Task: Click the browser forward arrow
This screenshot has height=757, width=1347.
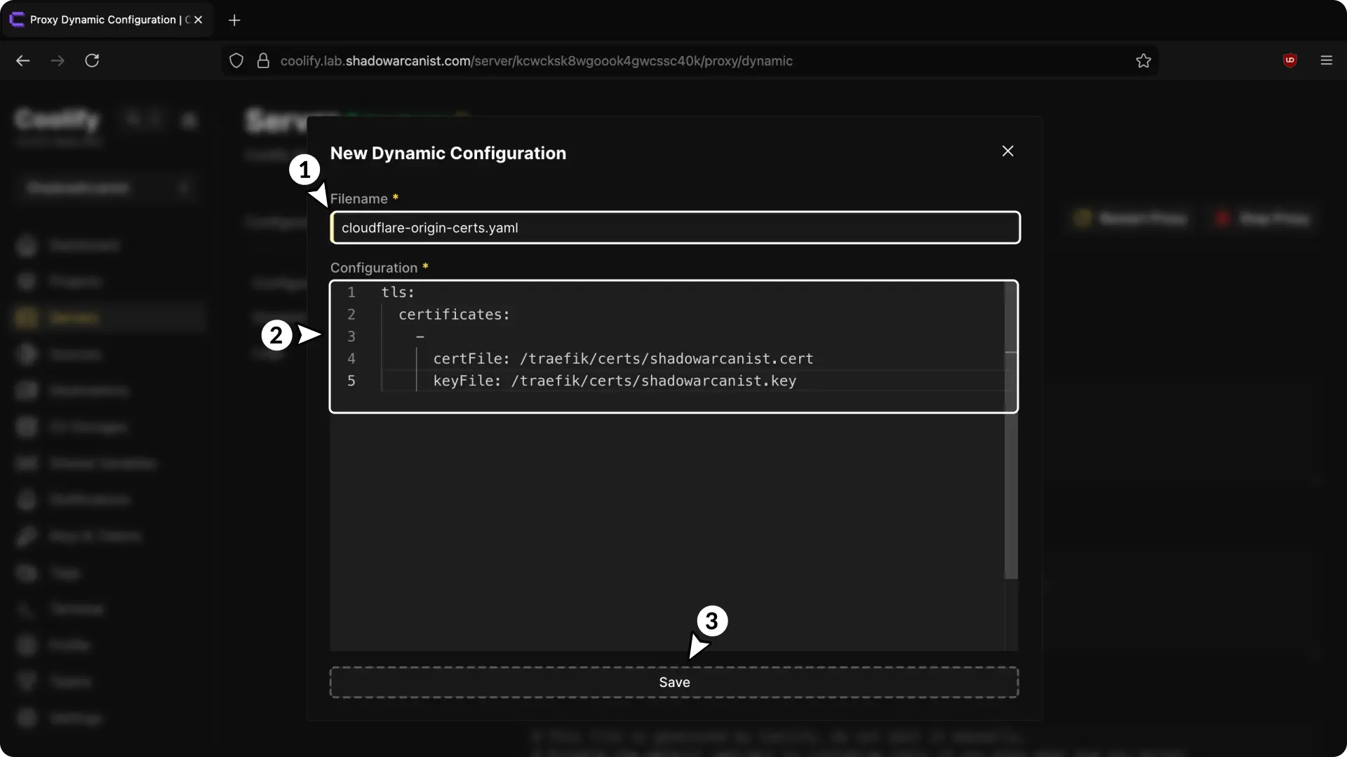Action: point(58,61)
